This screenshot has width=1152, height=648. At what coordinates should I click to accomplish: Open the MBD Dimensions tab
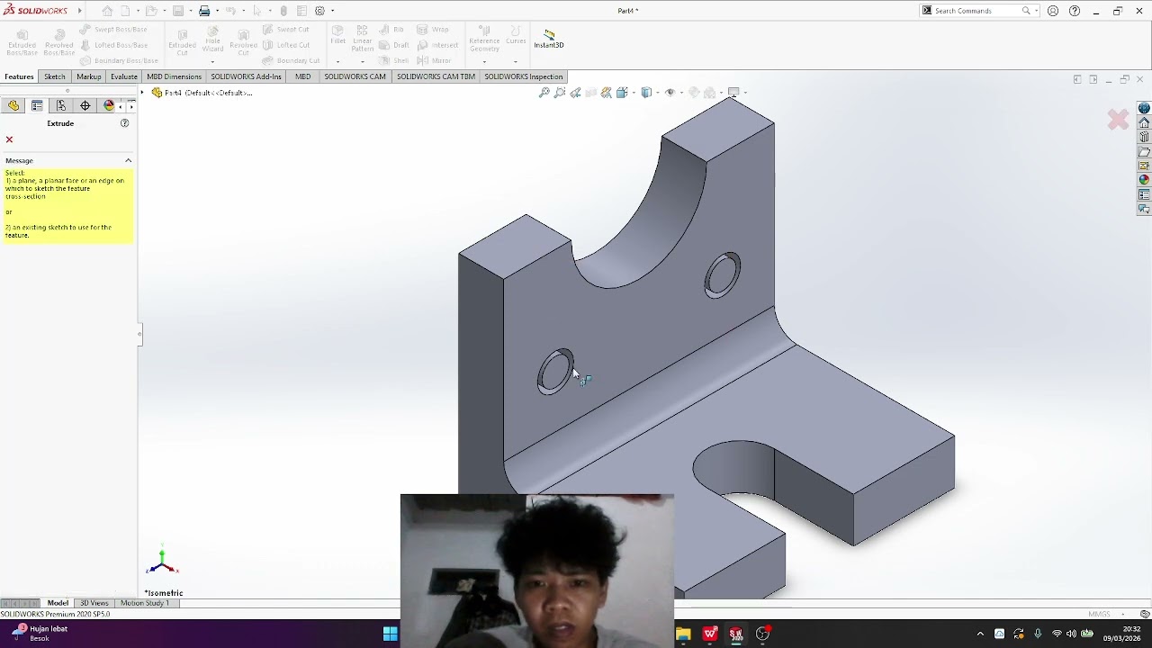[174, 76]
